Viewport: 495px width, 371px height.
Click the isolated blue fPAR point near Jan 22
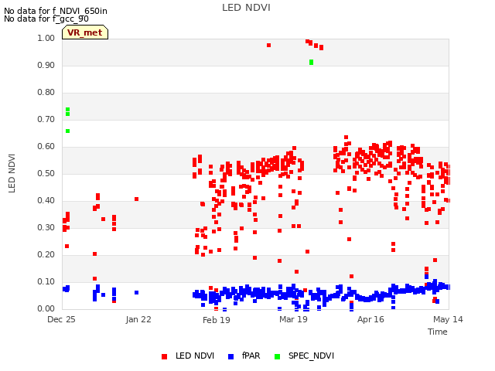coord(136,292)
